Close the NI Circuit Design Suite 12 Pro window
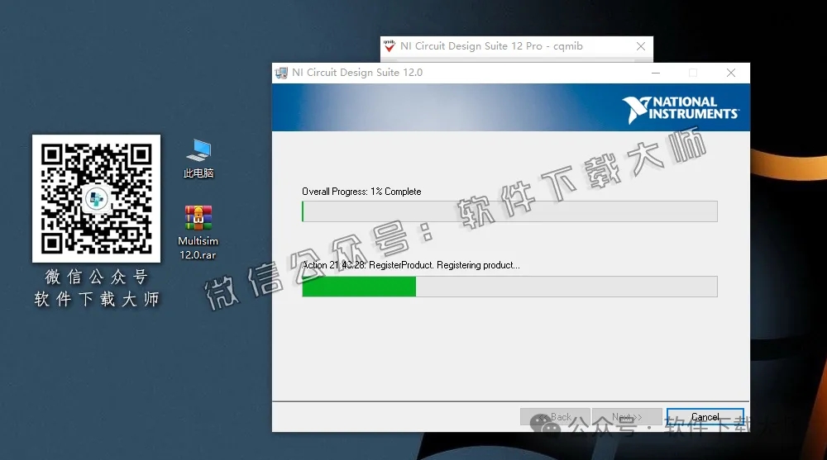The width and height of the screenshot is (827, 460). 639,46
